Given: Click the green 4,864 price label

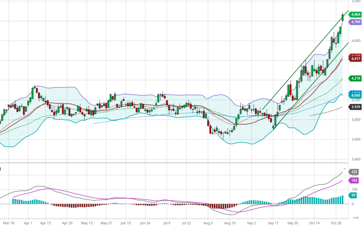Looking at the screenshot, I should [355, 15].
